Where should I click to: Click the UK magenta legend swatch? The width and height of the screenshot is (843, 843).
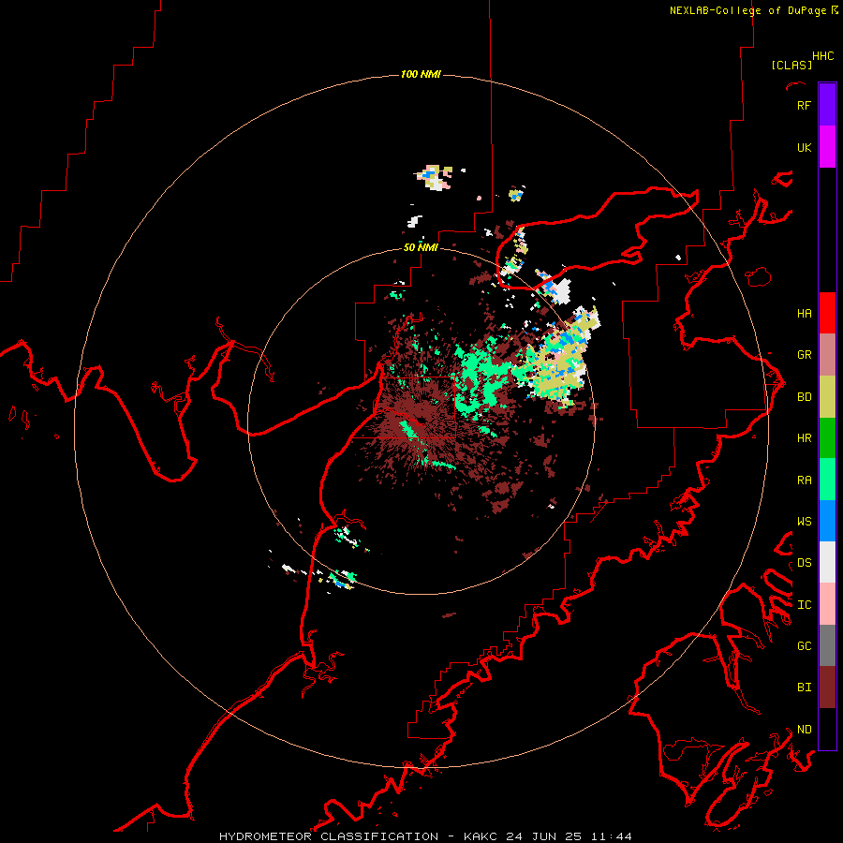click(827, 146)
